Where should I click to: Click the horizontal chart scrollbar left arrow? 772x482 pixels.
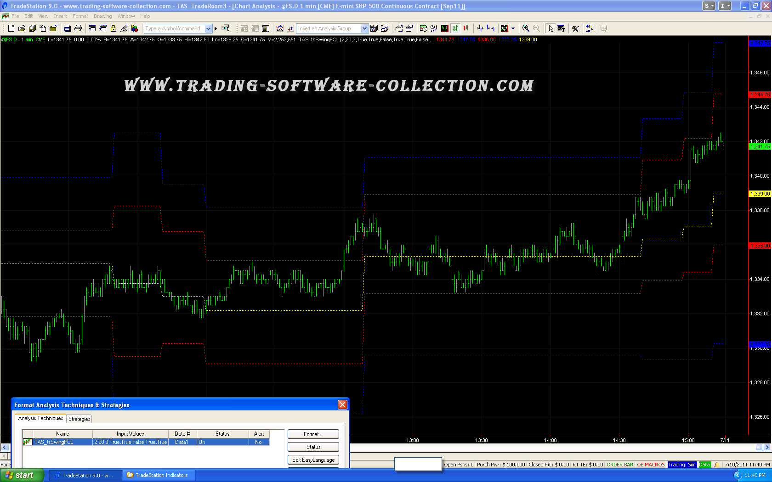(5, 447)
